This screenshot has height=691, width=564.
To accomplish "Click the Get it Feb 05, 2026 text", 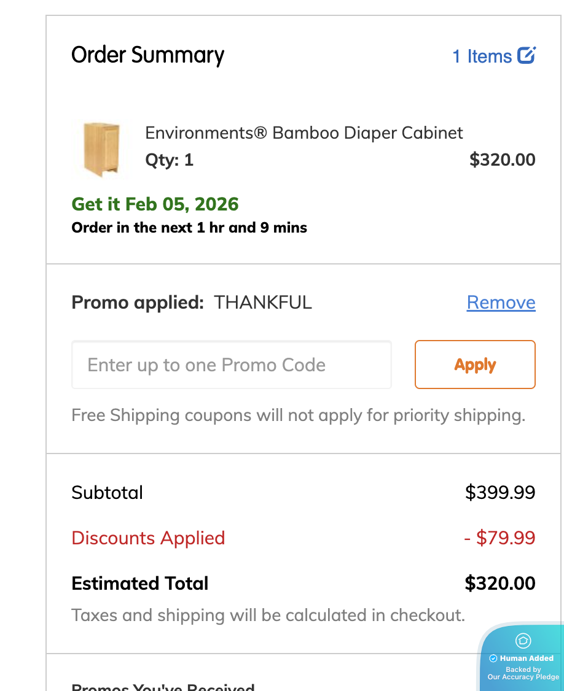I will tap(155, 204).
